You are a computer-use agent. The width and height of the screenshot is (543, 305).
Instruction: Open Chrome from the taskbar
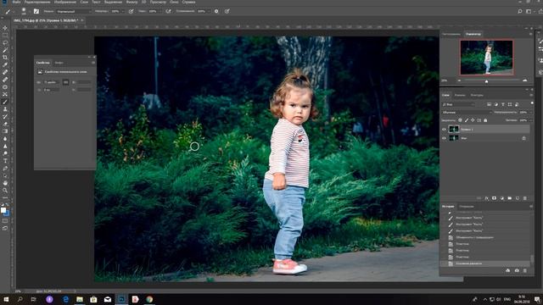tap(149, 299)
